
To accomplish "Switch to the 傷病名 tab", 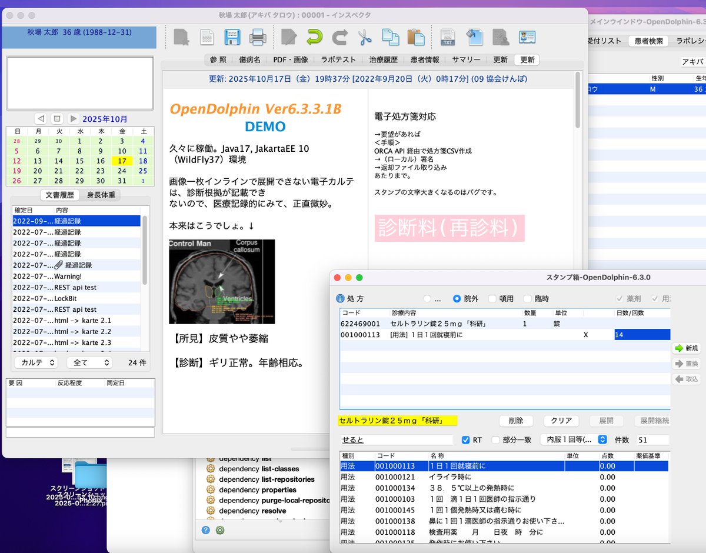I will pos(251,60).
